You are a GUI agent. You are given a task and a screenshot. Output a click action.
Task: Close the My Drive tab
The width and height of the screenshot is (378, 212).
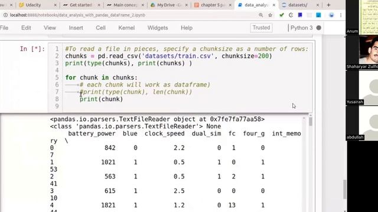point(187,5)
